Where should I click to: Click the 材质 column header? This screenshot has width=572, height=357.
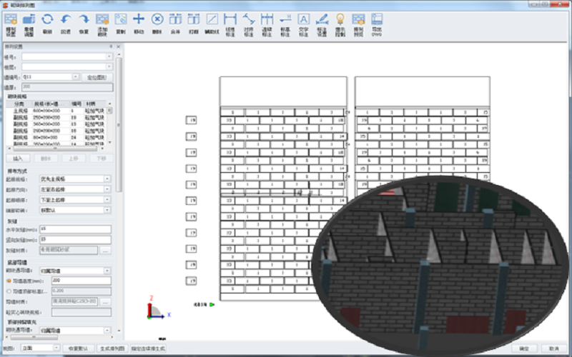tap(95, 104)
